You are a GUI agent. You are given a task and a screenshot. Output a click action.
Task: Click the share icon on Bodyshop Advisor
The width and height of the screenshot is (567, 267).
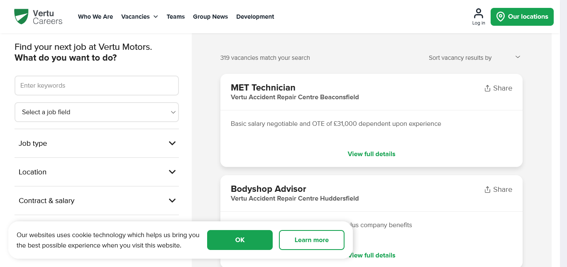[487, 190]
